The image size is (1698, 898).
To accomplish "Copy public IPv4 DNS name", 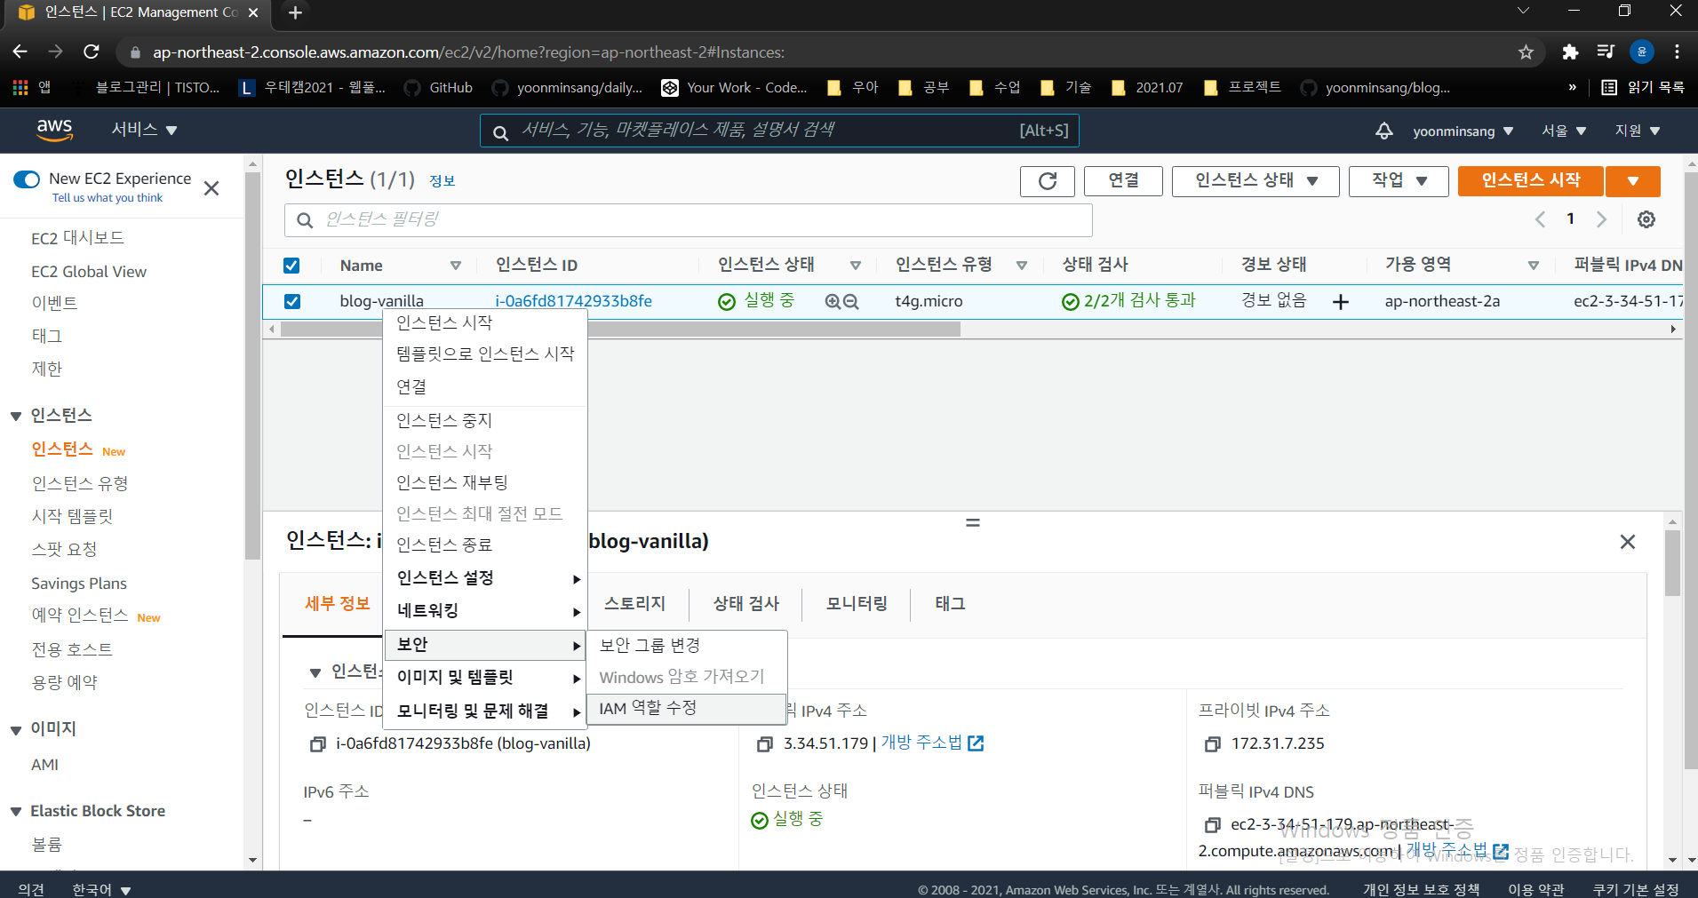I will tap(1212, 825).
